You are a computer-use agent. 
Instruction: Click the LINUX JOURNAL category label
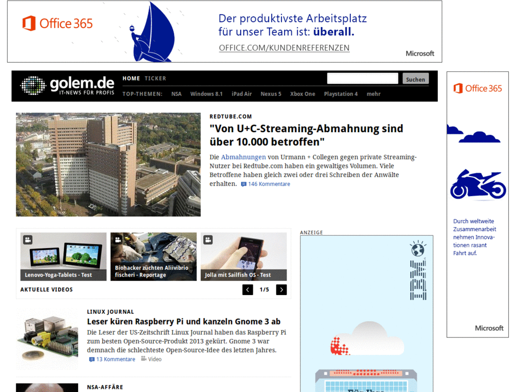tap(110, 312)
